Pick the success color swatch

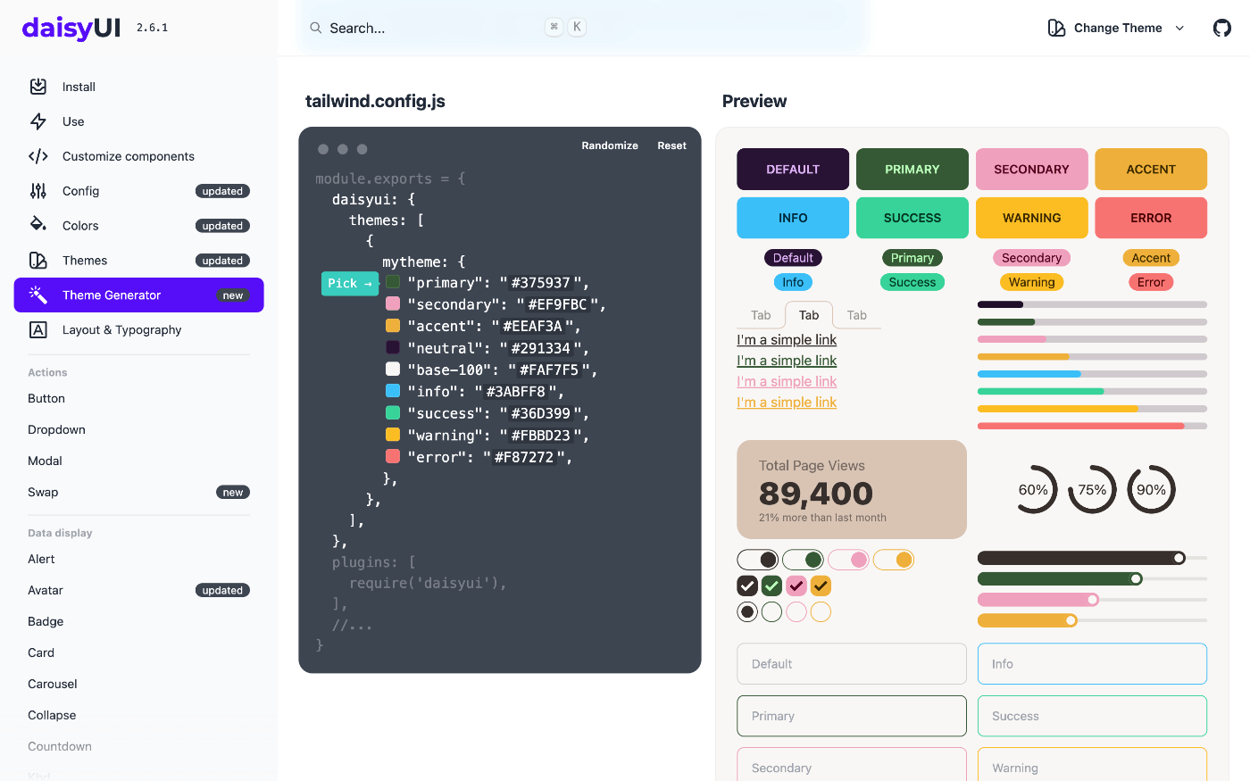click(x=393, y=412)
